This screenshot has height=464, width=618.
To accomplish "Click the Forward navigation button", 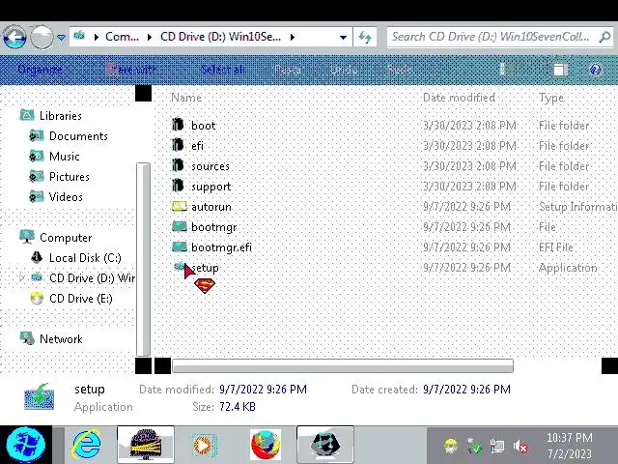I will click(x=42, y=37).
